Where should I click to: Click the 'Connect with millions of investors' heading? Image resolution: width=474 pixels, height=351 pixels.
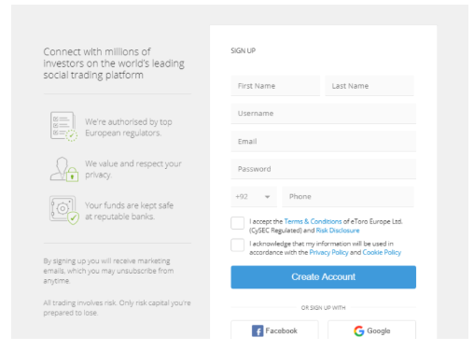(x=114, y=63)
